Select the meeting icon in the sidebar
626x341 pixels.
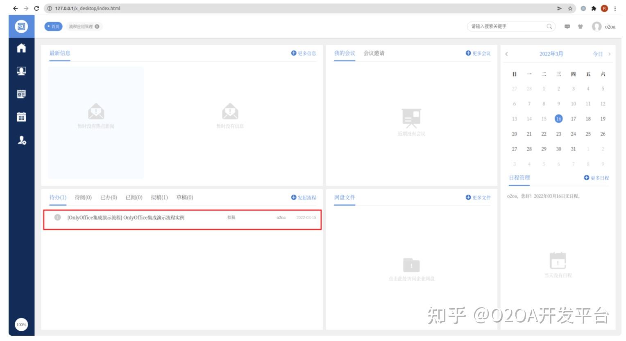(x=21, y=71)
